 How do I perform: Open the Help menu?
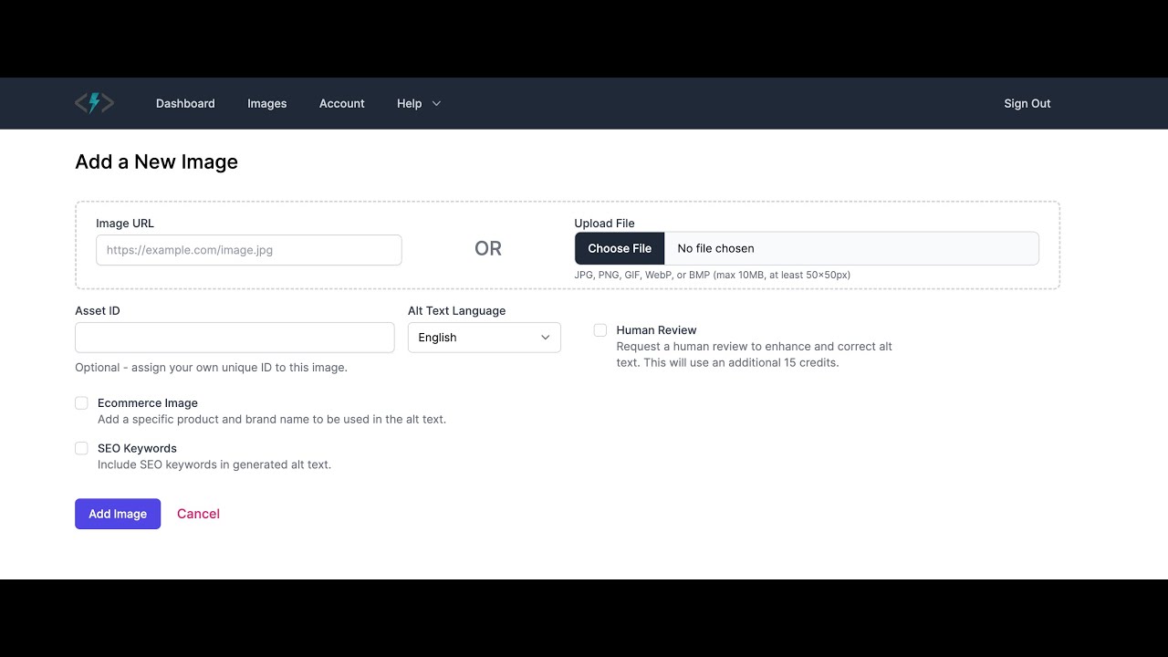409,103
